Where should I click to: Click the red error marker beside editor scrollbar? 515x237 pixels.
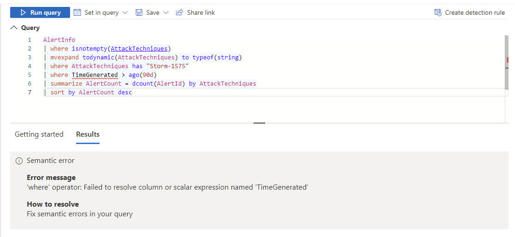(507, 60)
